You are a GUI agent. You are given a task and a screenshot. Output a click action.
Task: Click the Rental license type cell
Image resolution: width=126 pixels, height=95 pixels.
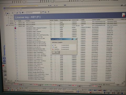tap(73, 27)
